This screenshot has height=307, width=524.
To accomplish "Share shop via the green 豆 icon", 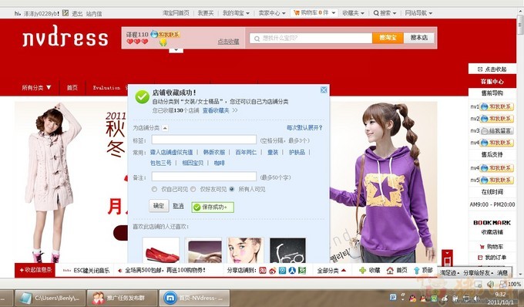I will point(302,270).
